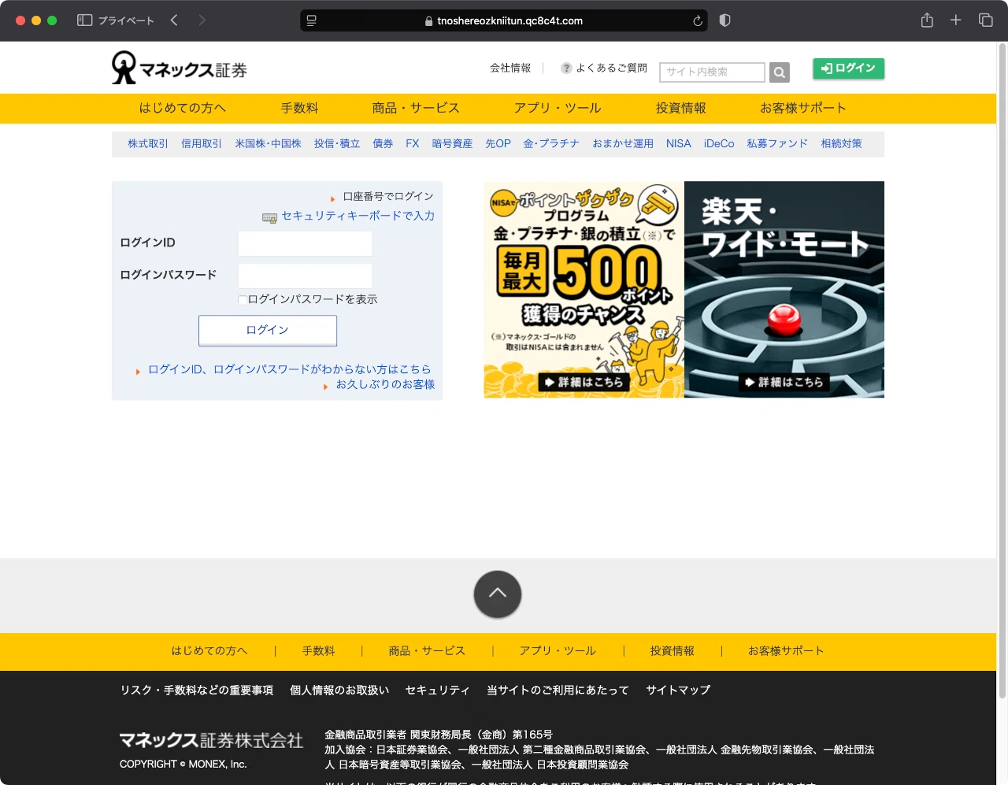Open the NISA sub-navigation link
This screenshot has height=785, width=1008.
click(679, 144)
